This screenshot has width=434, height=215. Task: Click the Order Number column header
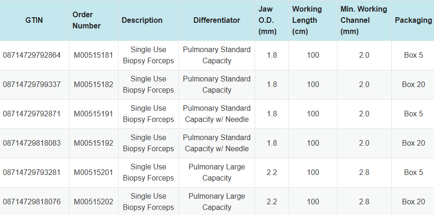[x=86, y=20]
